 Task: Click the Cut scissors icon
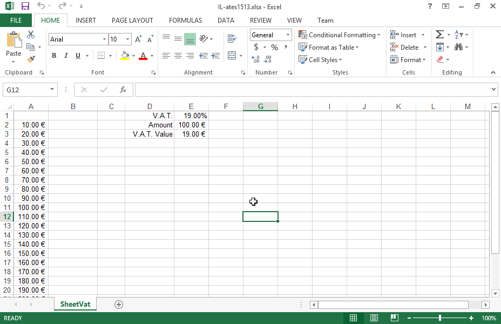(x=31, y=35)
